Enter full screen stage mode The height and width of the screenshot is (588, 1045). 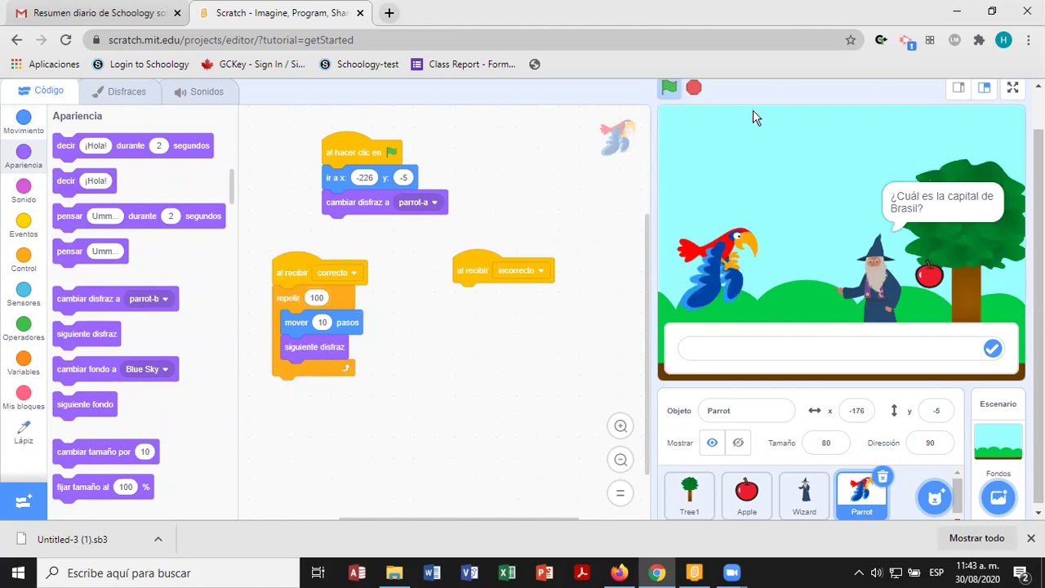click(1012, 87)
